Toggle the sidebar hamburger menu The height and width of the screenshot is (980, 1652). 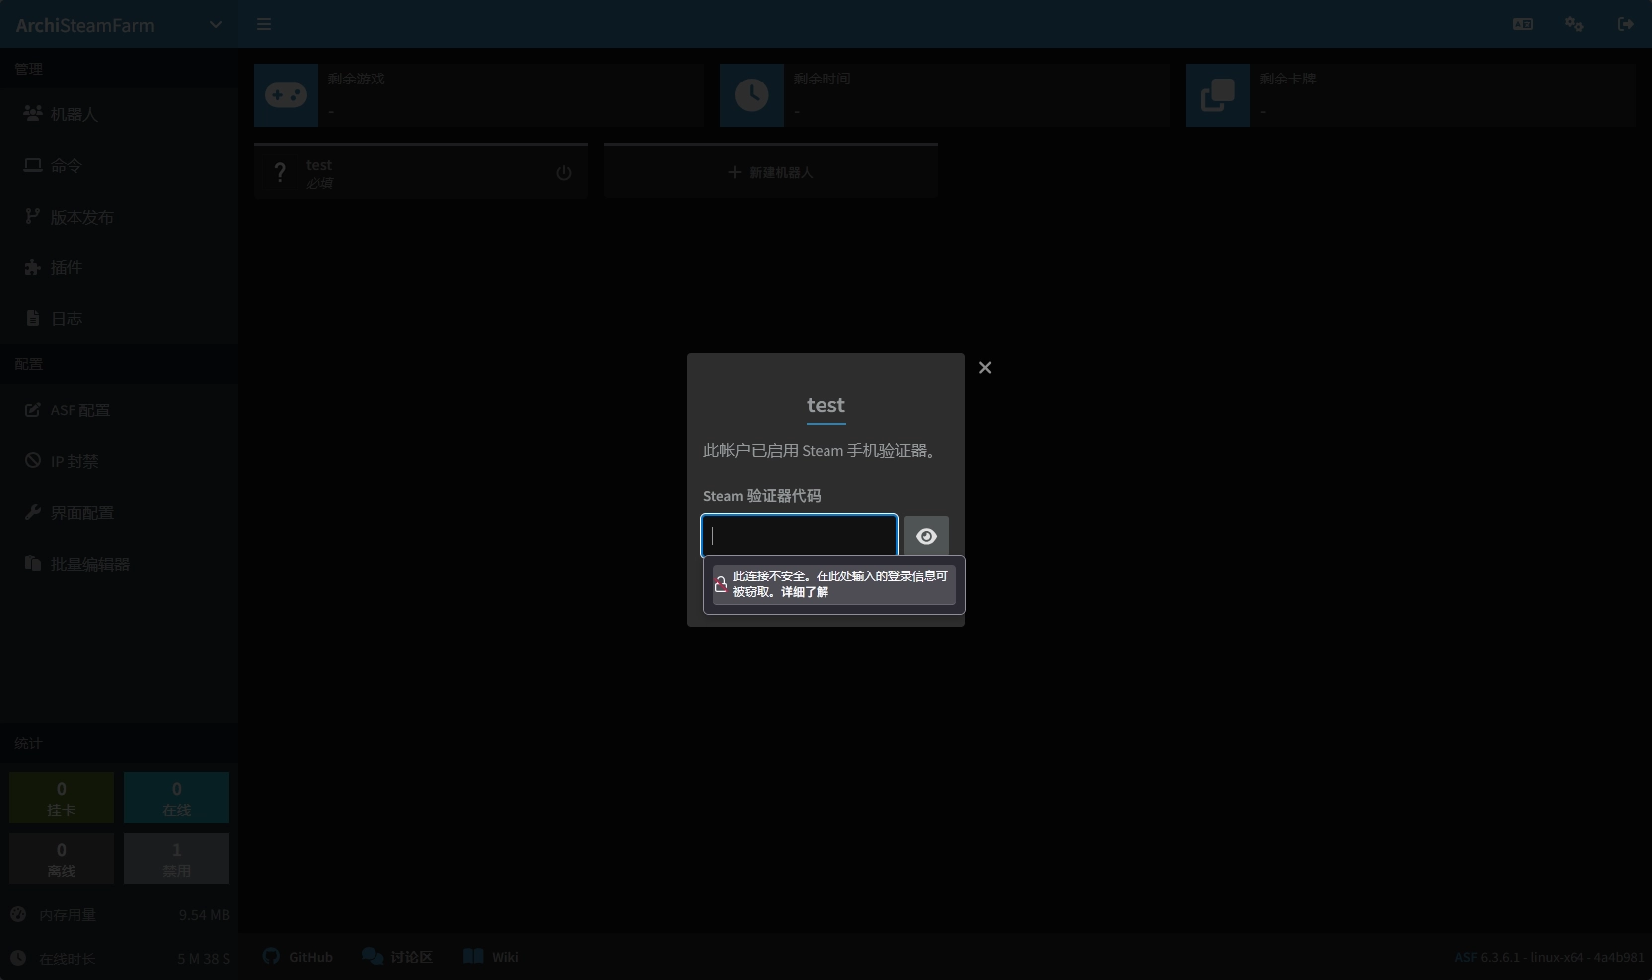click(x=264, y=24)
